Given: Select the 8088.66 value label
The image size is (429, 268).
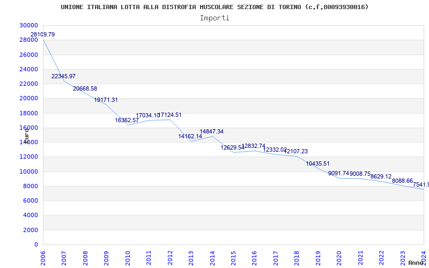Looking at the screenshot, I should click(402, 181).
